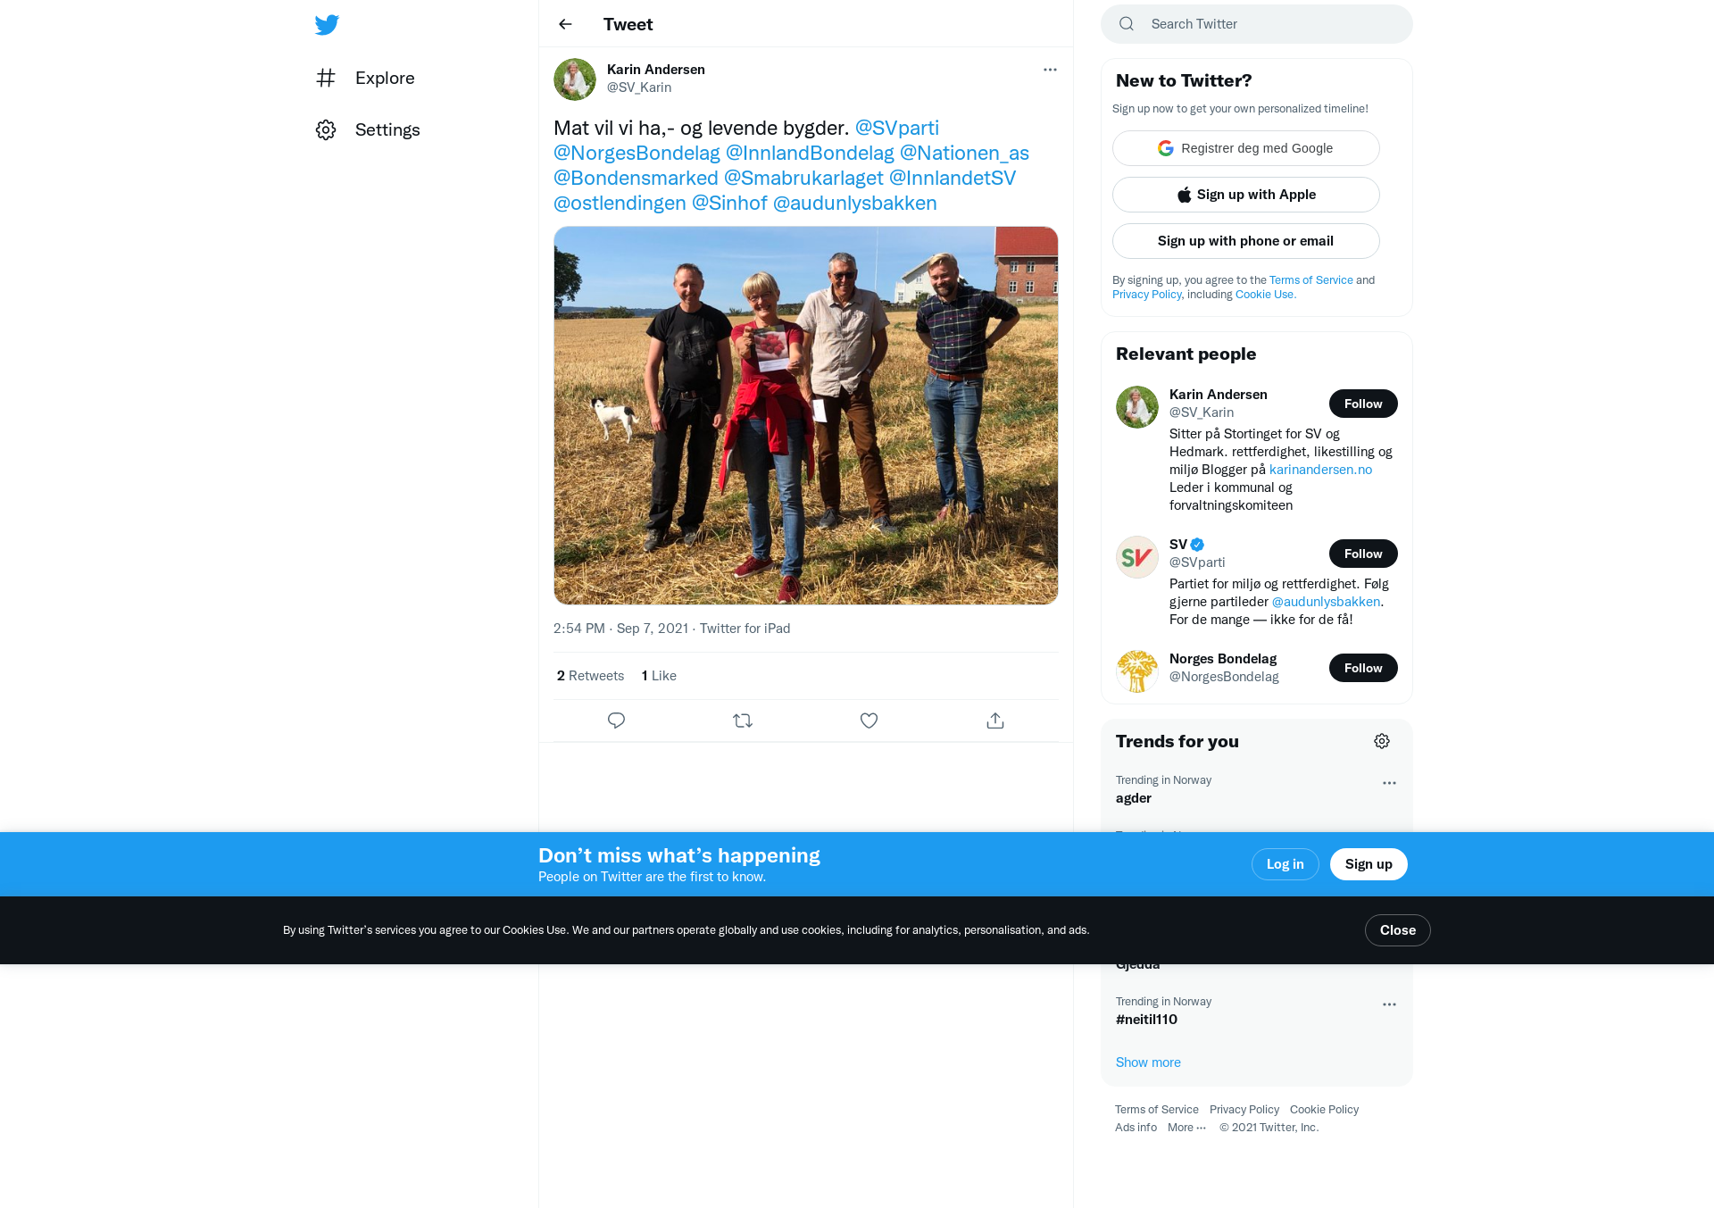Open tweet's three-dot more menu

coord(1050,70)
